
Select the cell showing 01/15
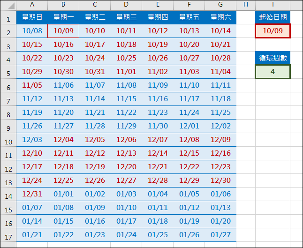(63, 221)
